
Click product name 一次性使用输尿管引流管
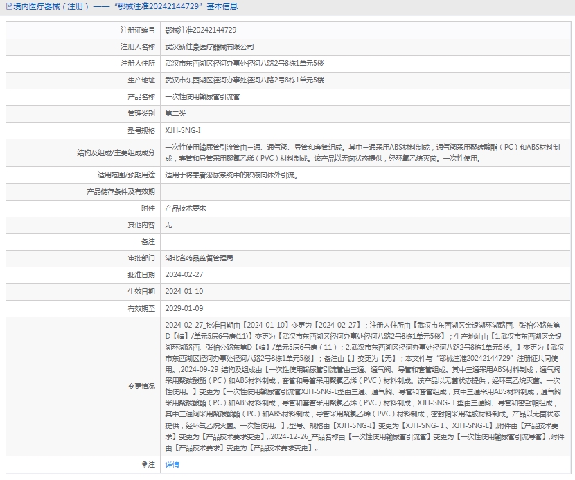(x=202, y=97)
